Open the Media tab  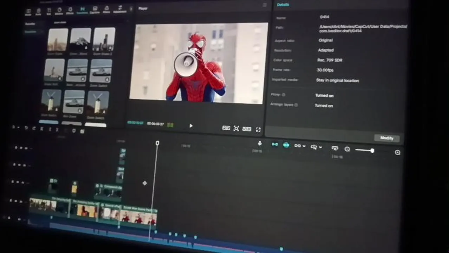click(x=28, y=12)
